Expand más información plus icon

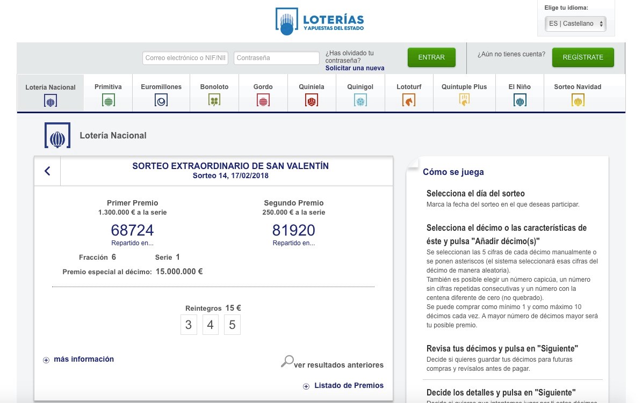46,360
